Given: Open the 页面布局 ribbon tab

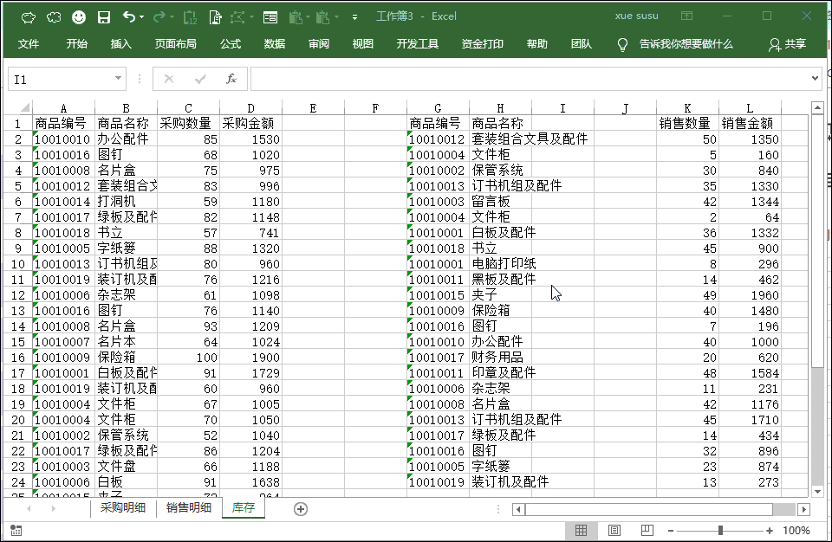Looking at the screenshot, I should point(176,44).
